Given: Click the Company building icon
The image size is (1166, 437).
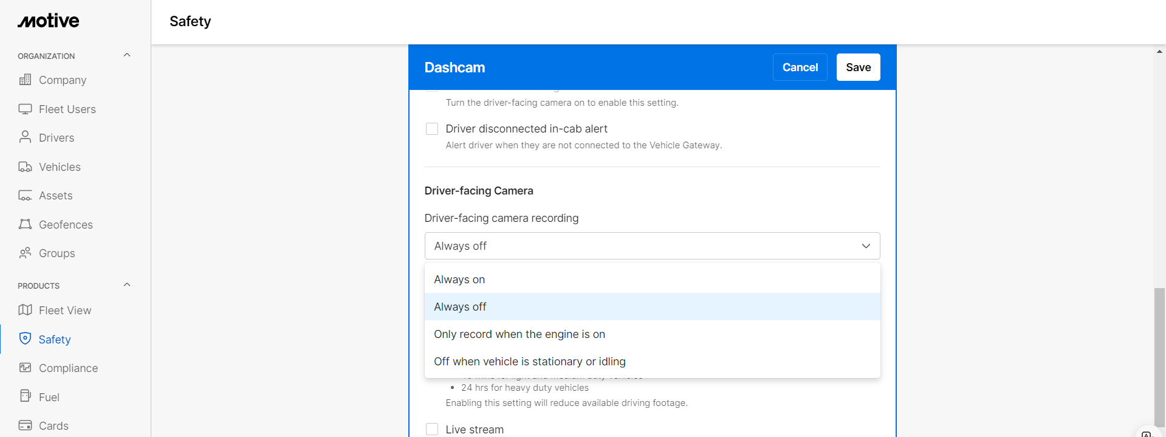Looking at the screenshot, I should (25, 80).
